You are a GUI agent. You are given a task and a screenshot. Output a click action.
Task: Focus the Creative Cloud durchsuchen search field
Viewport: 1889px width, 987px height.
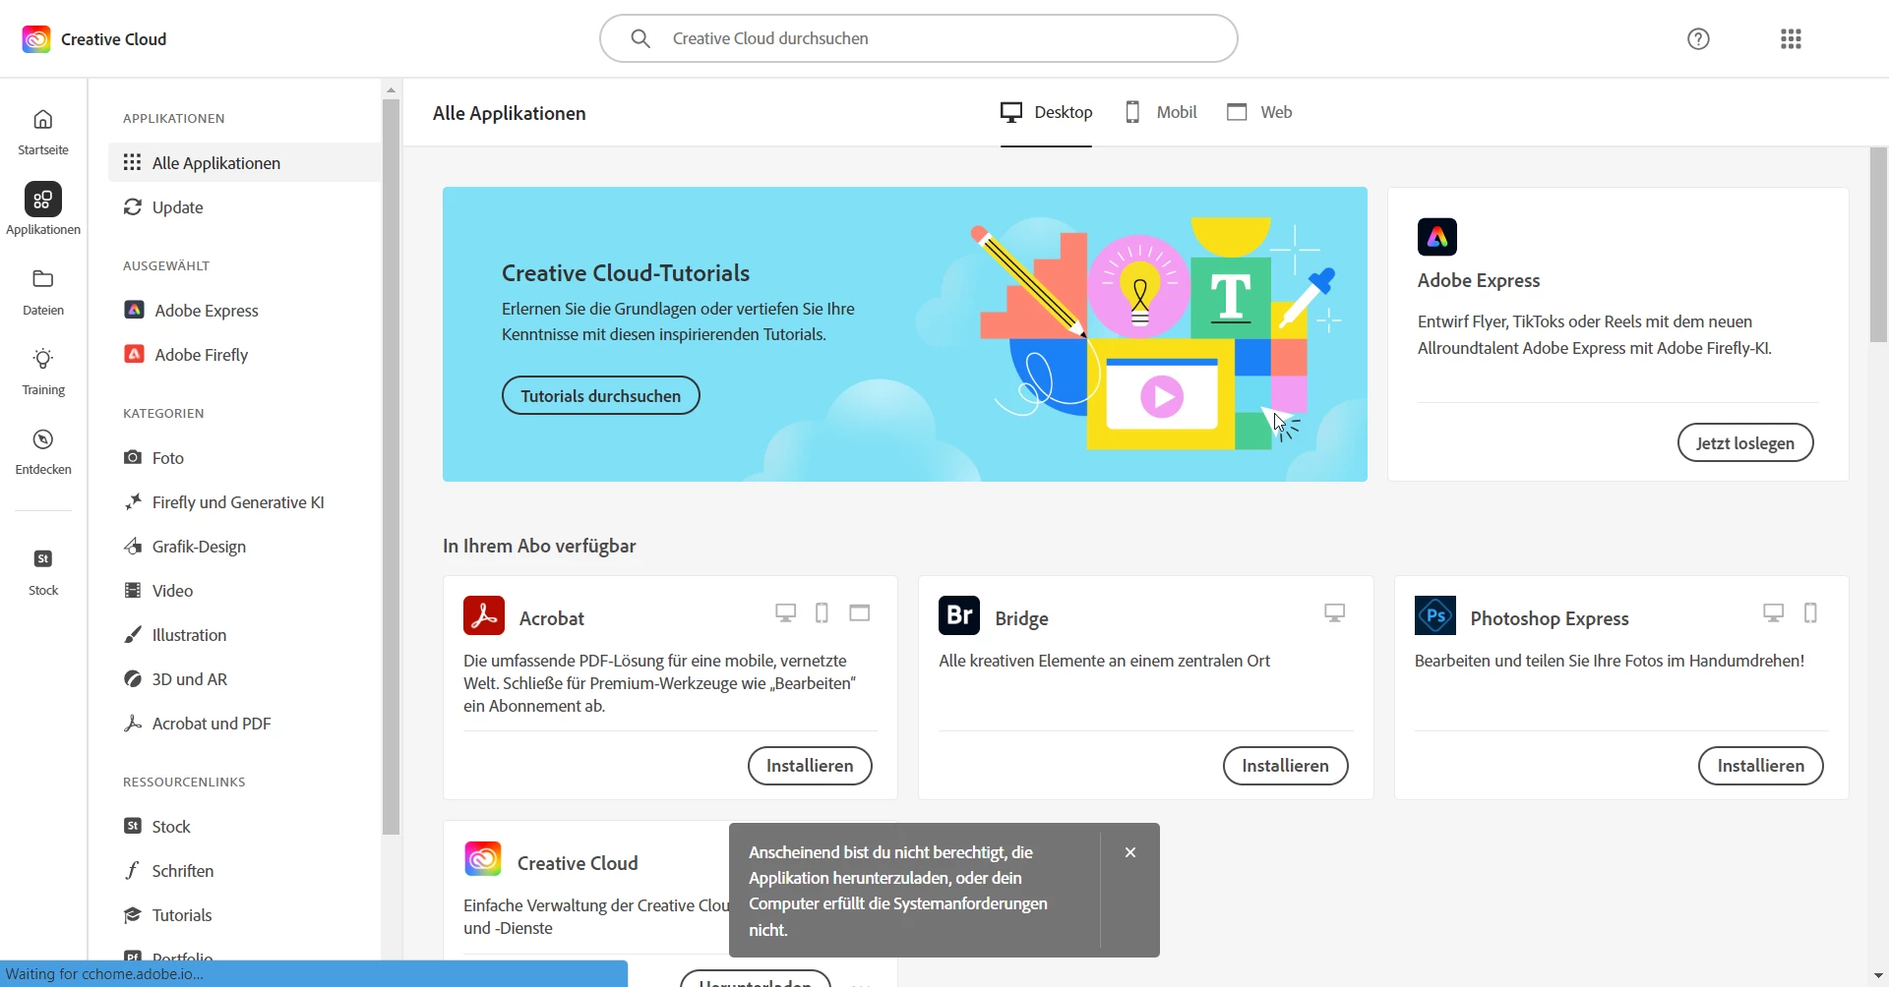[919, 38]
